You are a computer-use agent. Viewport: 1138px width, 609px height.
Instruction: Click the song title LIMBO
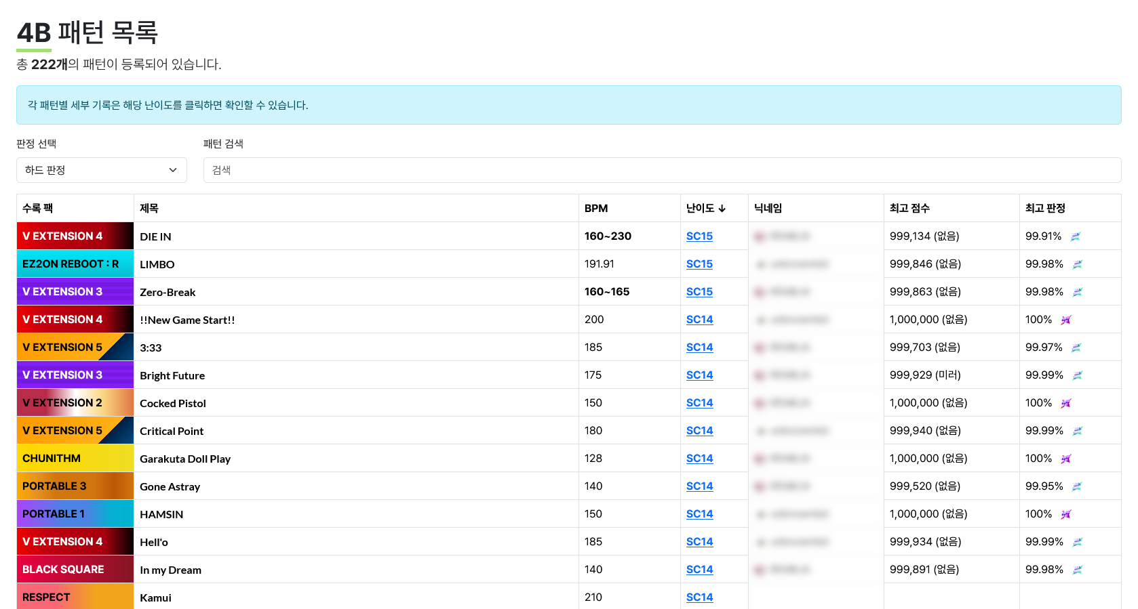(157, 264)
